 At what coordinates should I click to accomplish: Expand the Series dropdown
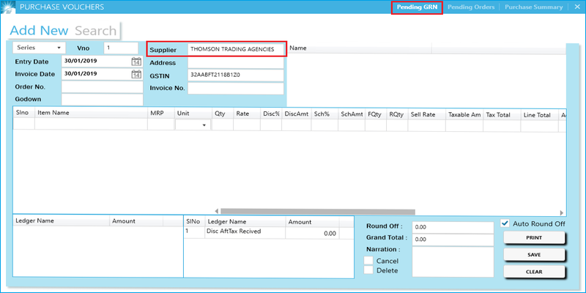click(x=39, y=48)
